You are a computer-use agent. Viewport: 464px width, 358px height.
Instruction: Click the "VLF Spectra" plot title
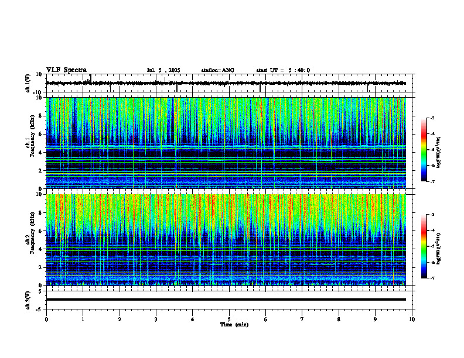[x=66, y=70]
